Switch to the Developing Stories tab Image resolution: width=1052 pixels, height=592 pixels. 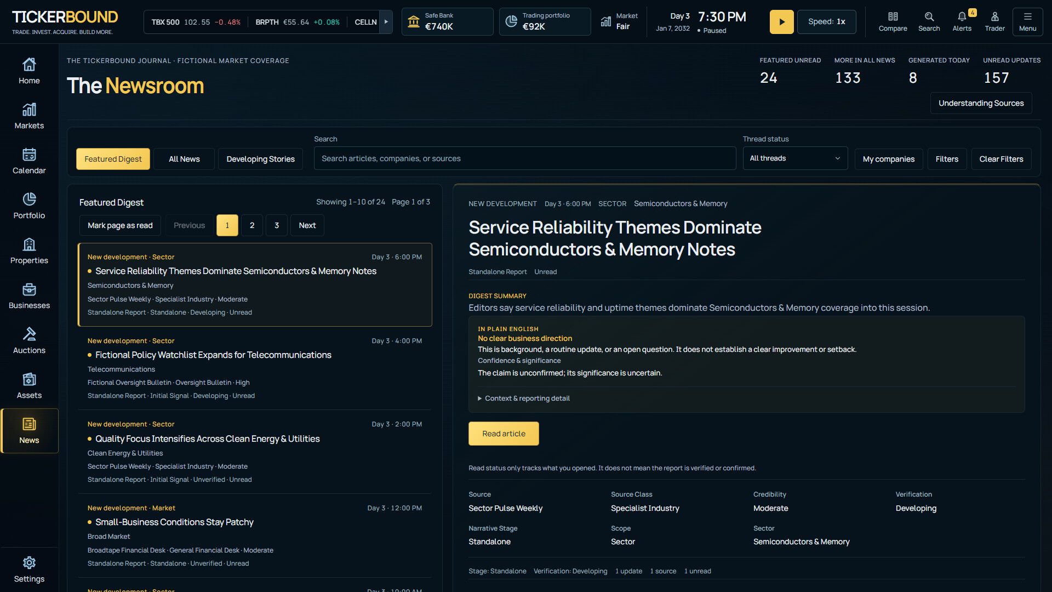pyautogui.click(x=260, y=159)
